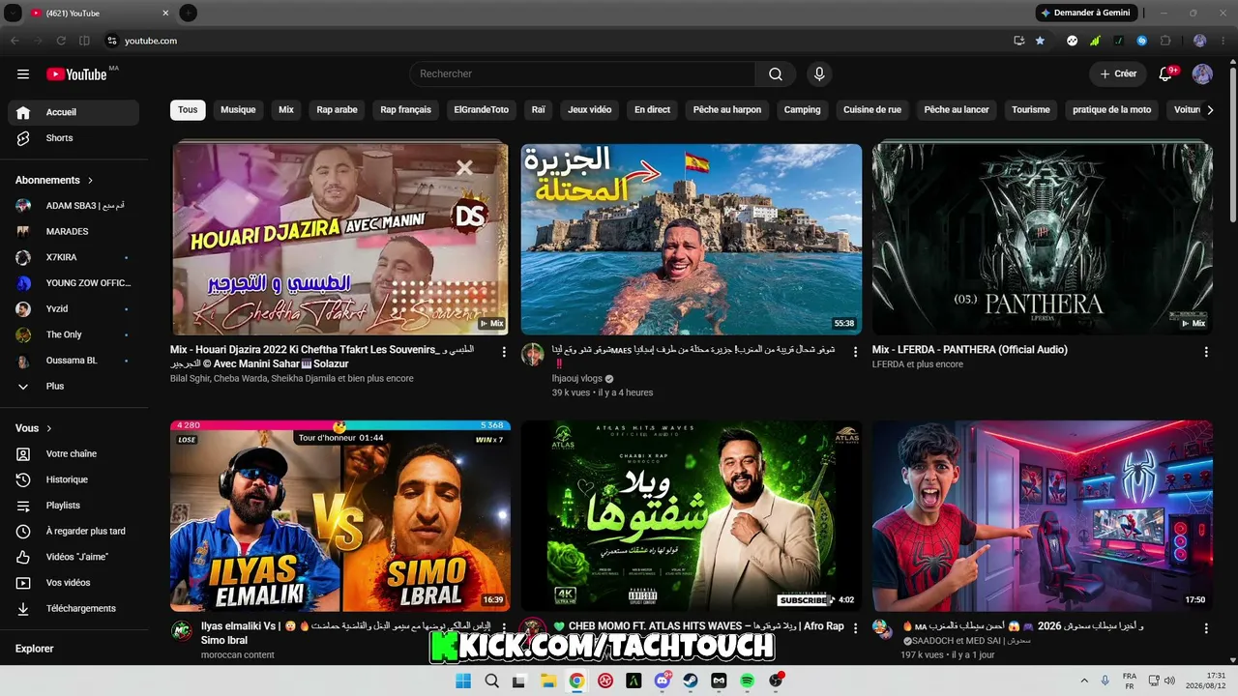Play the Ilyas vs Simo Lbral thumbnail
The width and height of the screenshot is (1238, 696).
340,515
